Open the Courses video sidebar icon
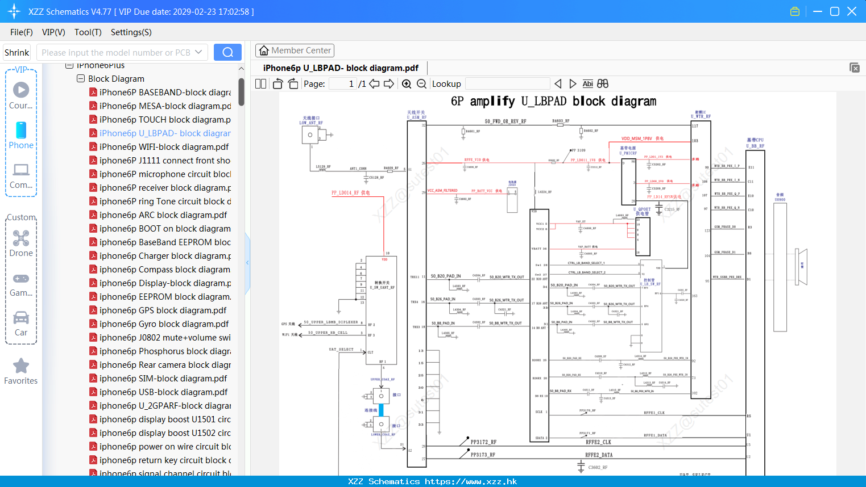The image size is (866, 487). pyautogui.click(x=21, y=95)
